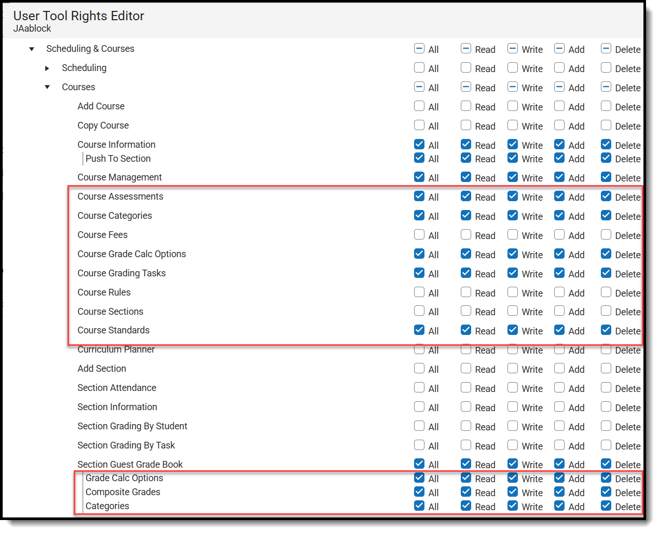Disable Add access for Course Assessments
This screenshot has width=659, height=533.
[x=559, y=197]
